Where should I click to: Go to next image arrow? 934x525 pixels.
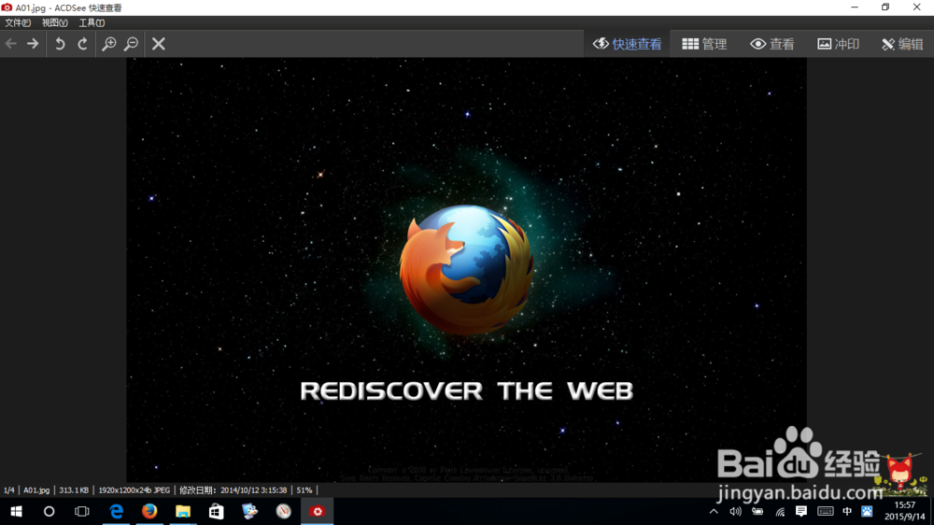[x=33, y=44]
